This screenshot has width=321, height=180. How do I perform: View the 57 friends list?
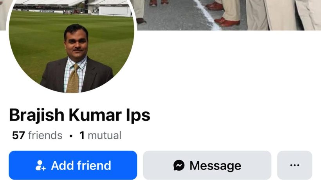tap(37, 135)
